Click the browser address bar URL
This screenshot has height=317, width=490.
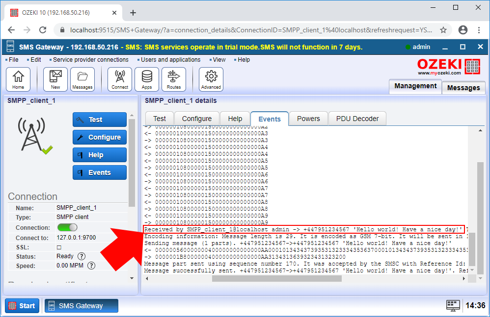(x=251, y=30)
